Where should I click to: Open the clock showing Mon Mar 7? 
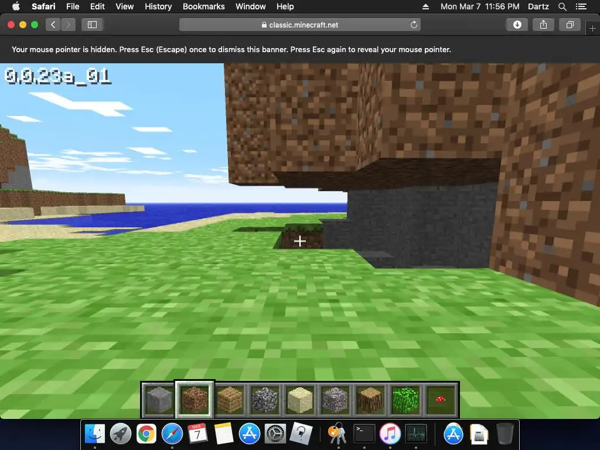480,6
